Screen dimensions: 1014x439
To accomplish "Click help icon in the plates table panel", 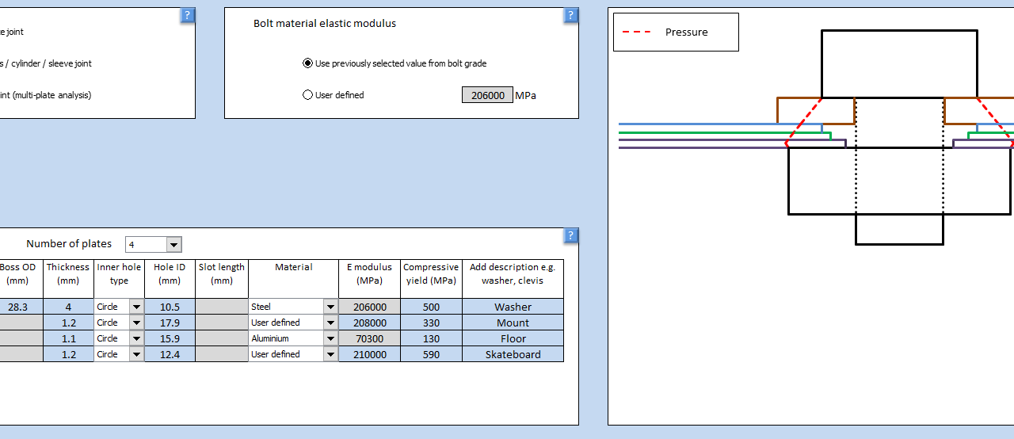I will click(x=570, y=235).
